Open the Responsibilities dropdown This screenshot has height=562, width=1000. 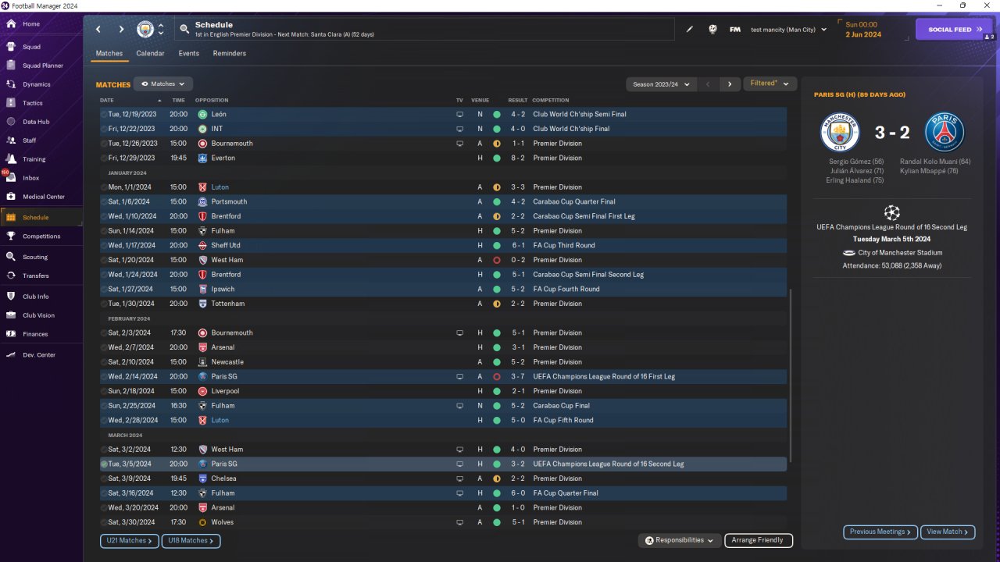pos(679,540)
